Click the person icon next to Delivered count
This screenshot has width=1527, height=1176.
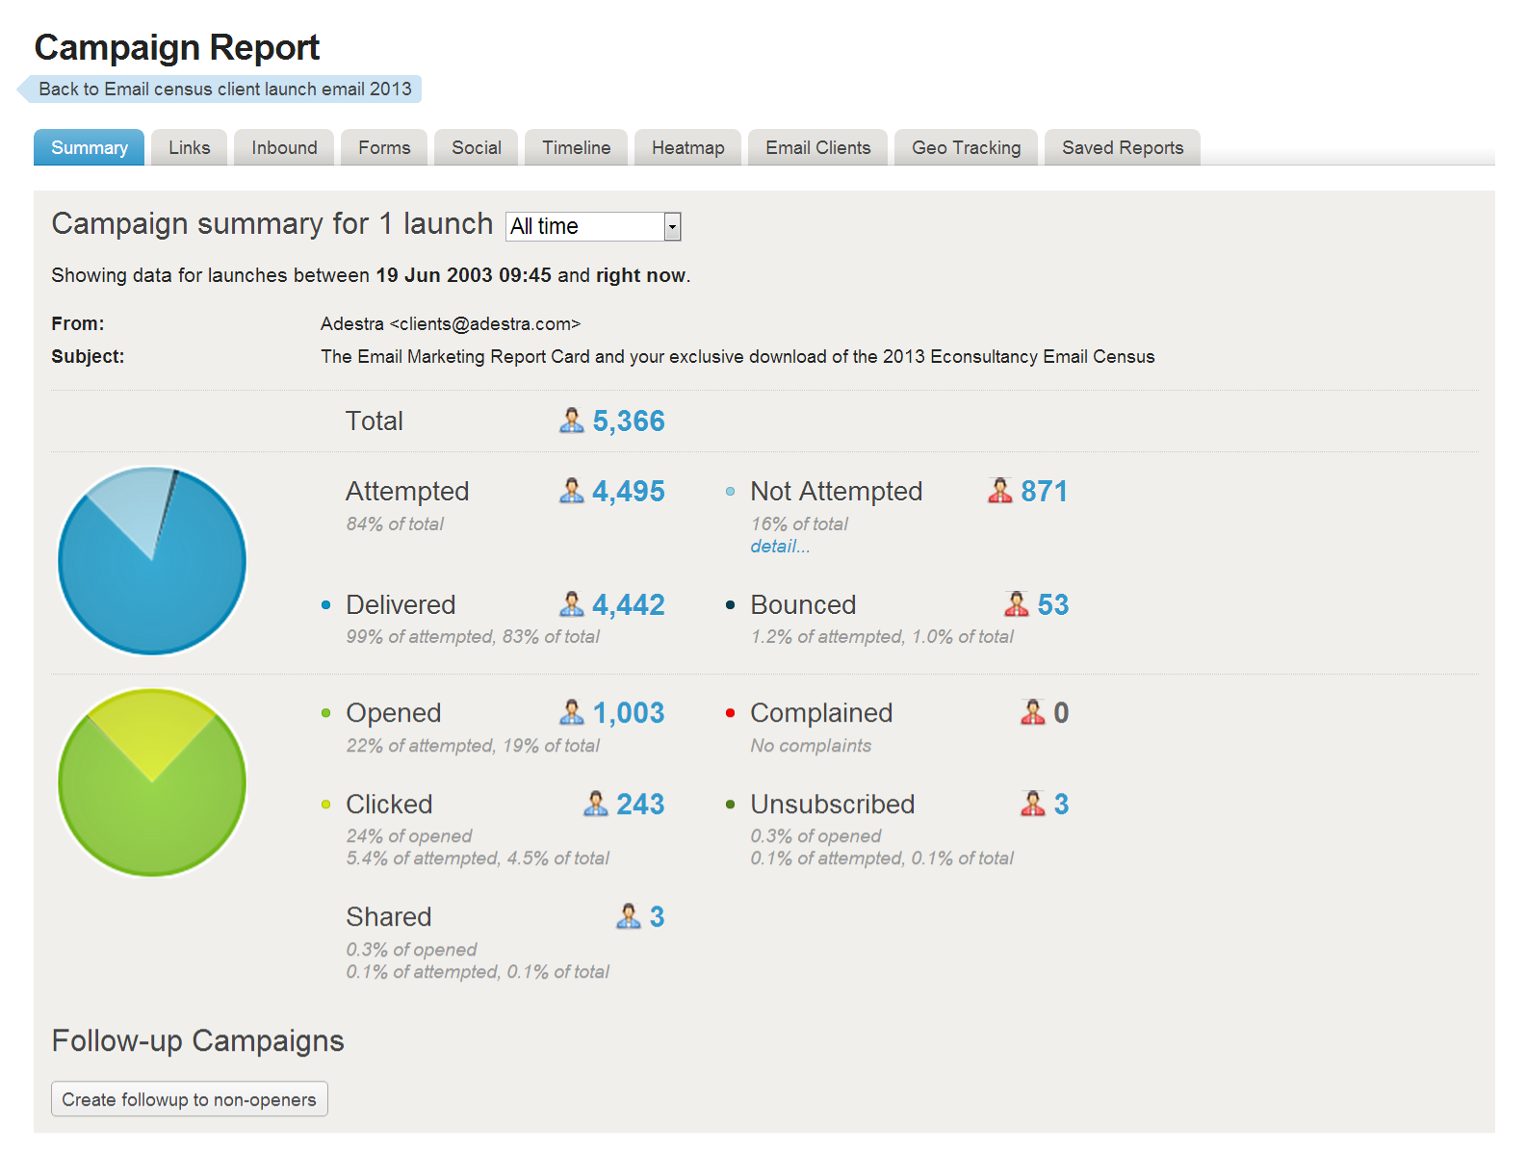tap(571, 604)
